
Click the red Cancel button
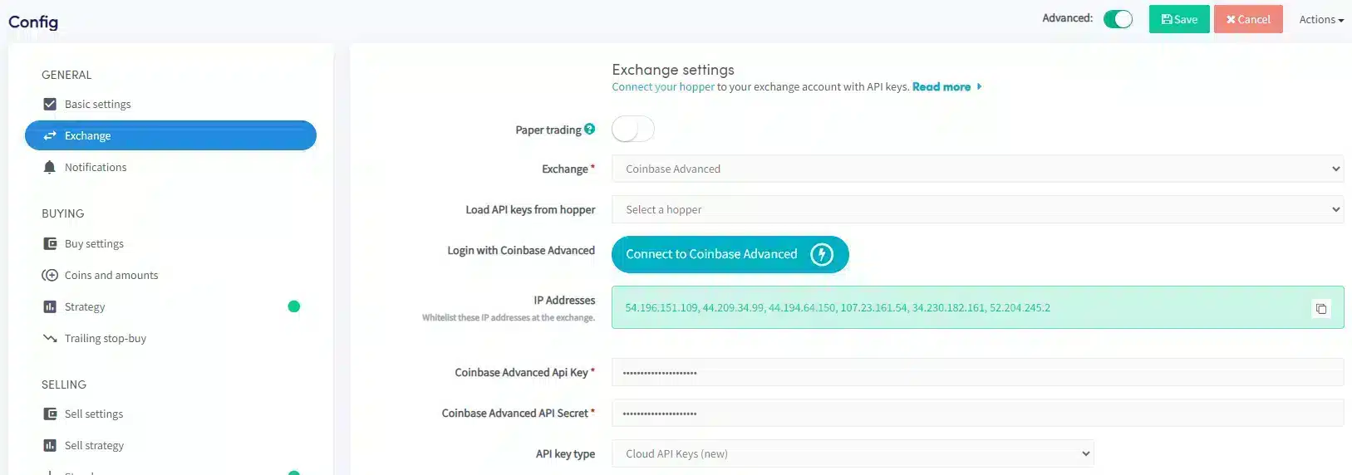pyautogui.click(x=1248, y=19)
